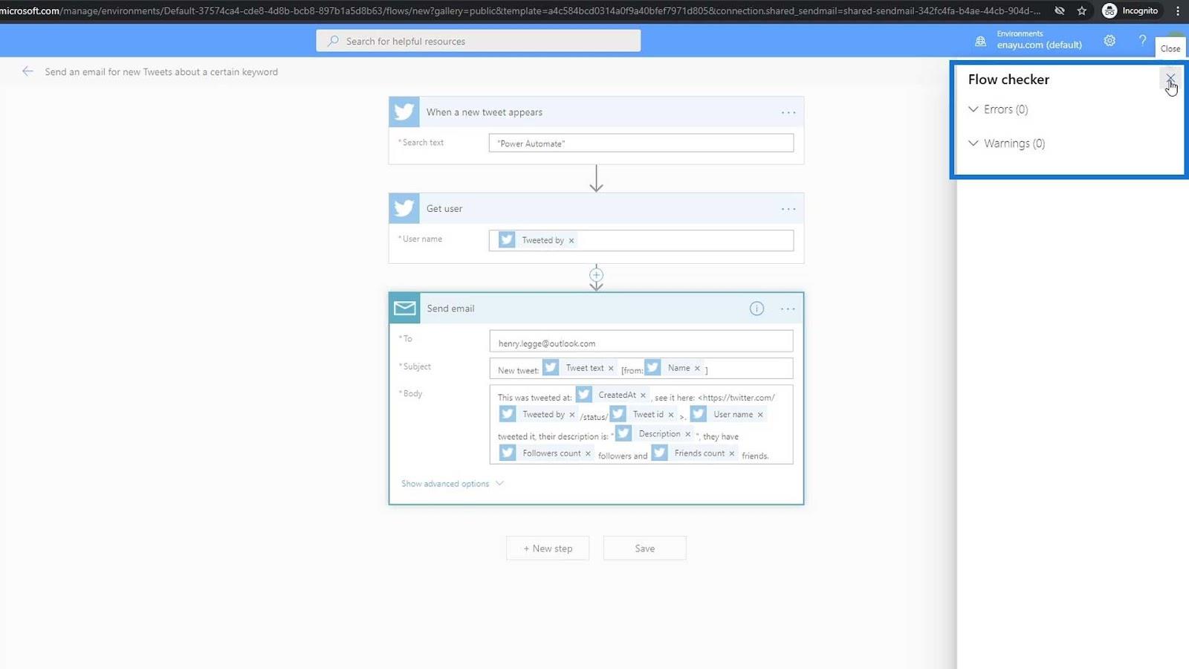Open the ellipsis menu for Send email

[788, 309]
